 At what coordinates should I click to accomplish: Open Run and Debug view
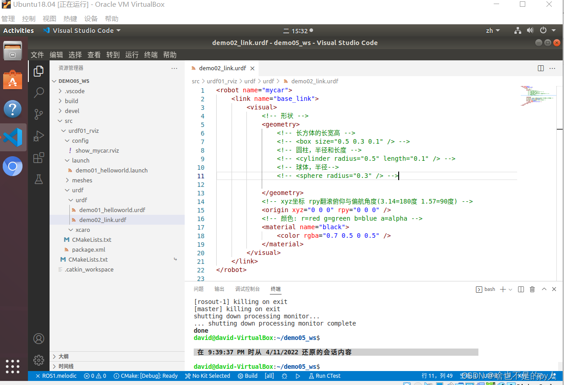(x=39, y=136)
